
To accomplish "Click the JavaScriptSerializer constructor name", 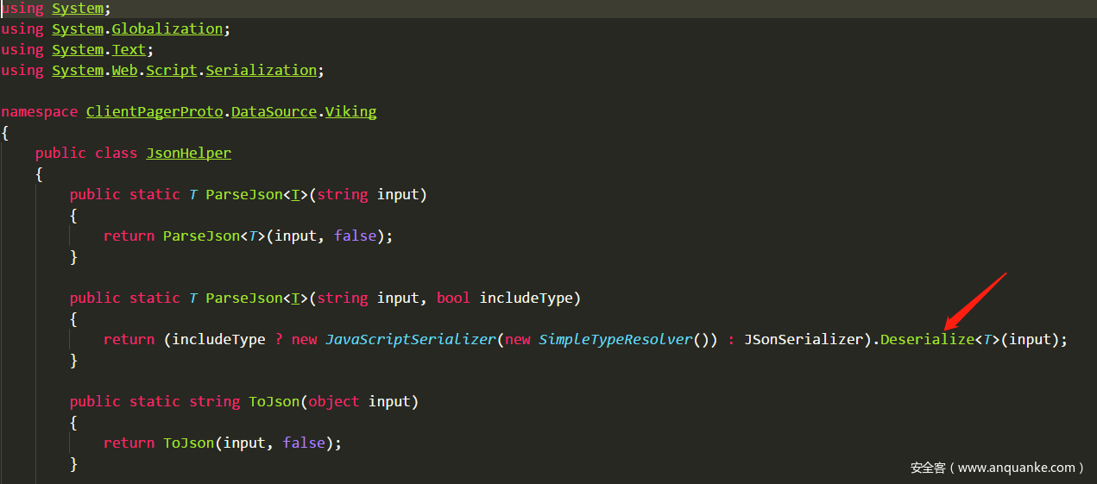I will (x=410, y=340).
